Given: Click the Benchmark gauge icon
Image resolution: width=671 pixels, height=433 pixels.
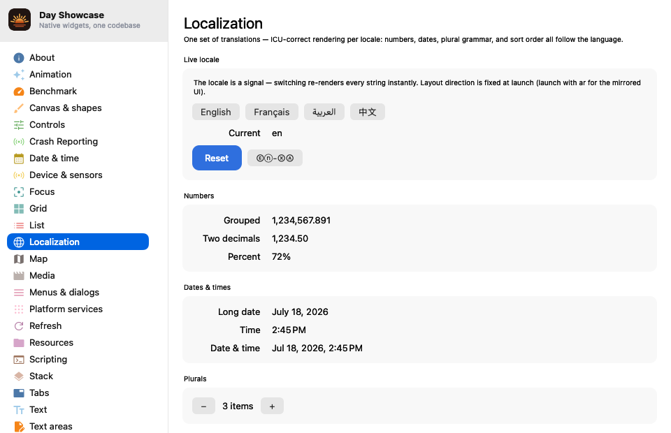Looking at the screenshot, I should (x=19, y=91).
